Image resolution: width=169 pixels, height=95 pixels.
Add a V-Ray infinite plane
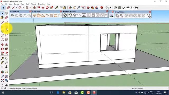pos(12,15)
